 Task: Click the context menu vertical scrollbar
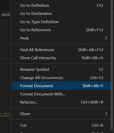point(112,65)
